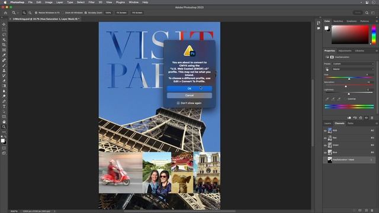
Task: Check the Don't show again box
Action: [178, 103]
